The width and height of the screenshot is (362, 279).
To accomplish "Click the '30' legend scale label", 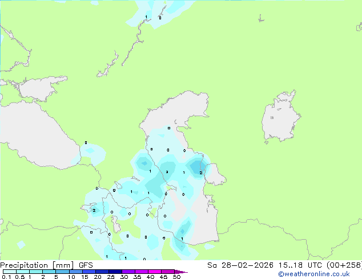I will coord(124,277).
